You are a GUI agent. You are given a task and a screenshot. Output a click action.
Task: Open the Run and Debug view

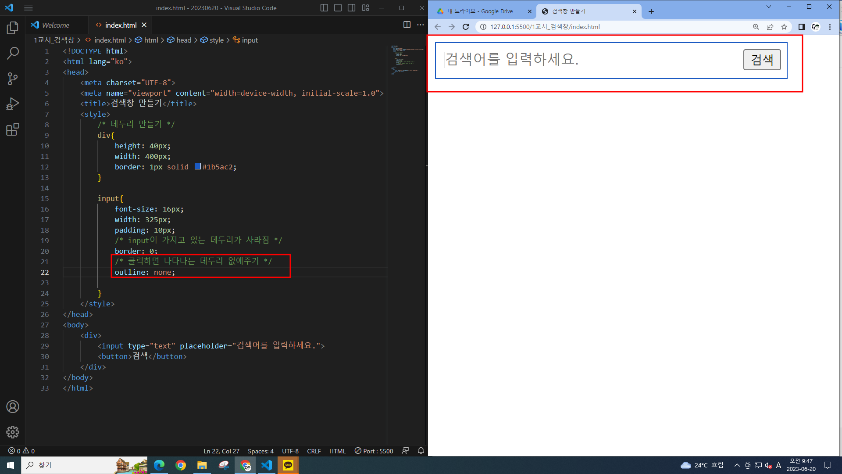[13, 104]
